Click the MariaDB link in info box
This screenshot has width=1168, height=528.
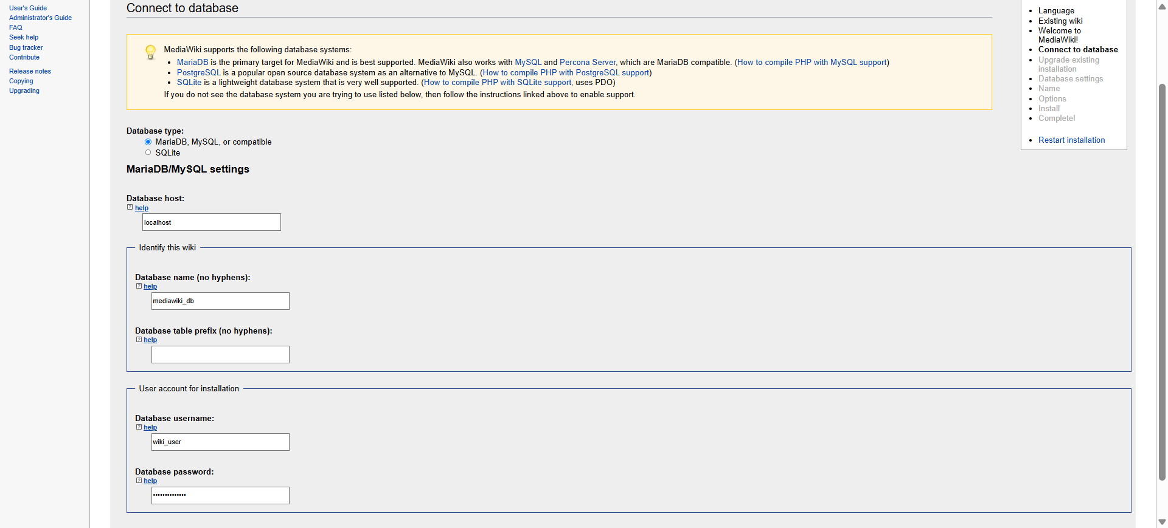point(192,62)
